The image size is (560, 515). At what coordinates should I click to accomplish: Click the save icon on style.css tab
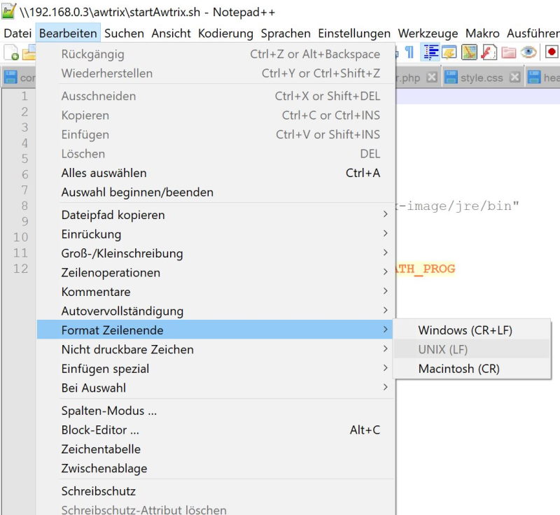point(451,78)
